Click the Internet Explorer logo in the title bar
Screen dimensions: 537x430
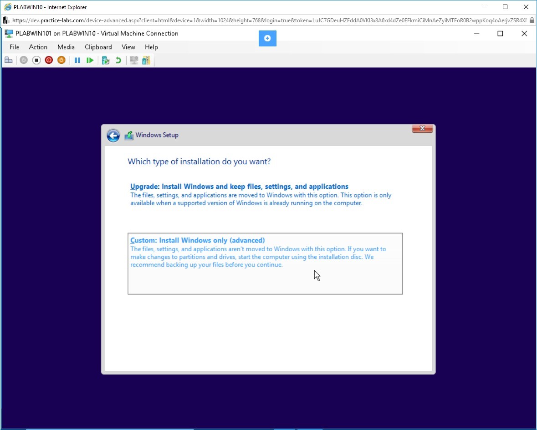point(8,7)
